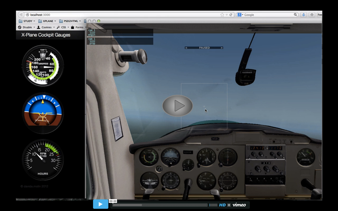Click left arrow on the PAUSED banner
This screenshot has height=211, width=338.
coord(186,48)
